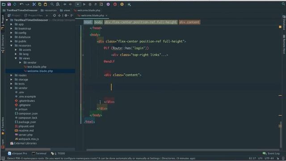
Task: Click the red circular toolbar icon
Action: pos(115,4)
